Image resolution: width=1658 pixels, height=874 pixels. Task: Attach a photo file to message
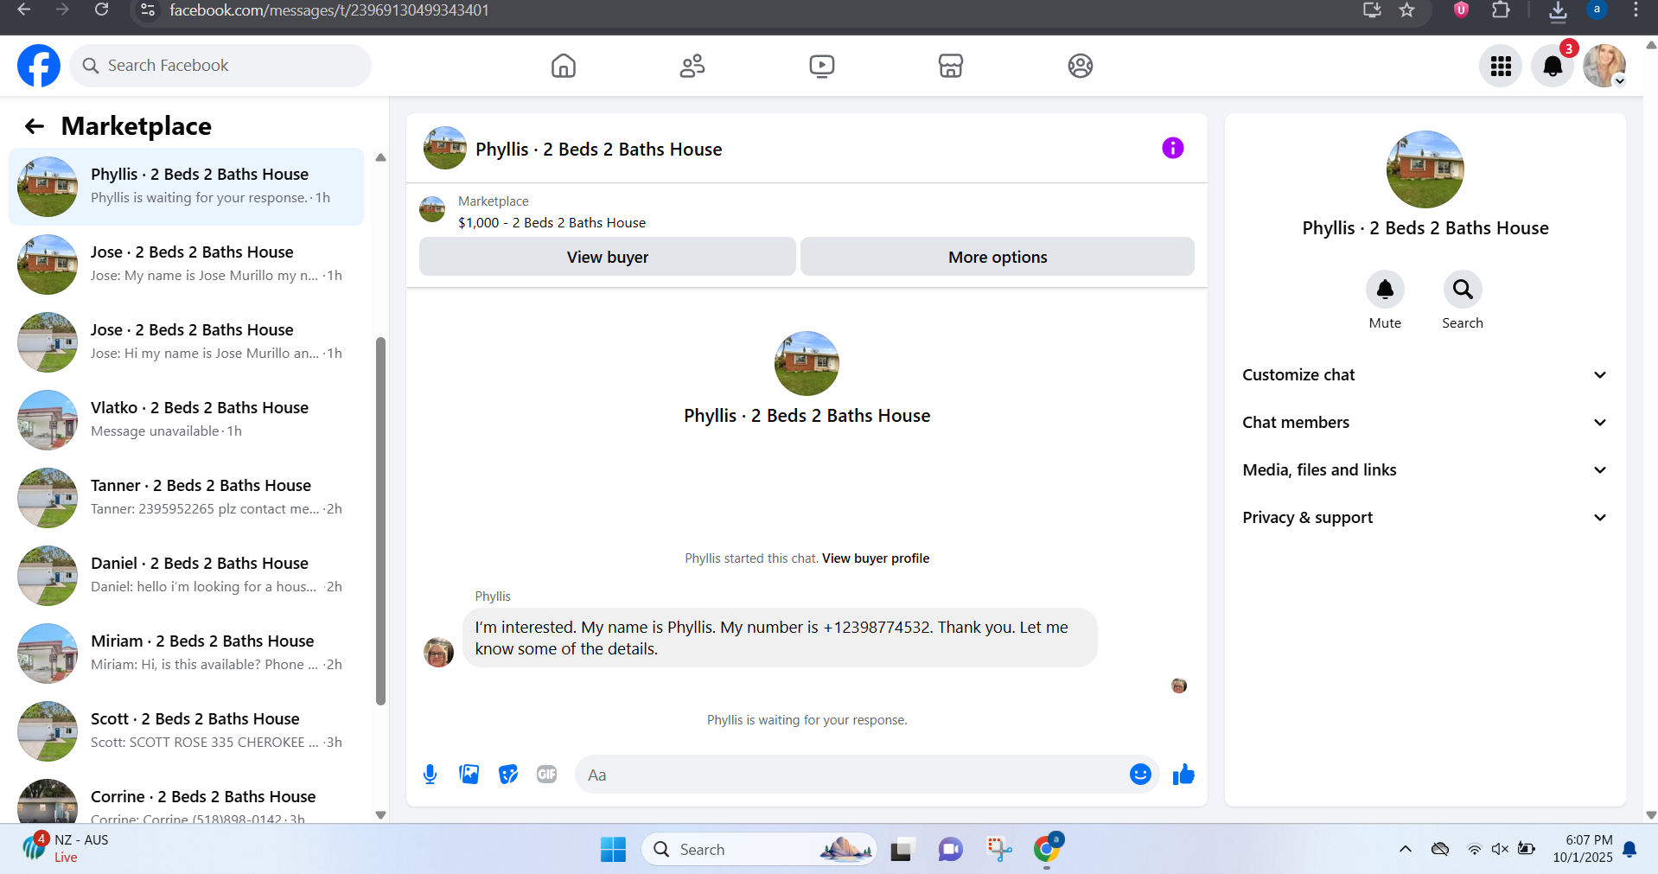[x=469, y=775]
